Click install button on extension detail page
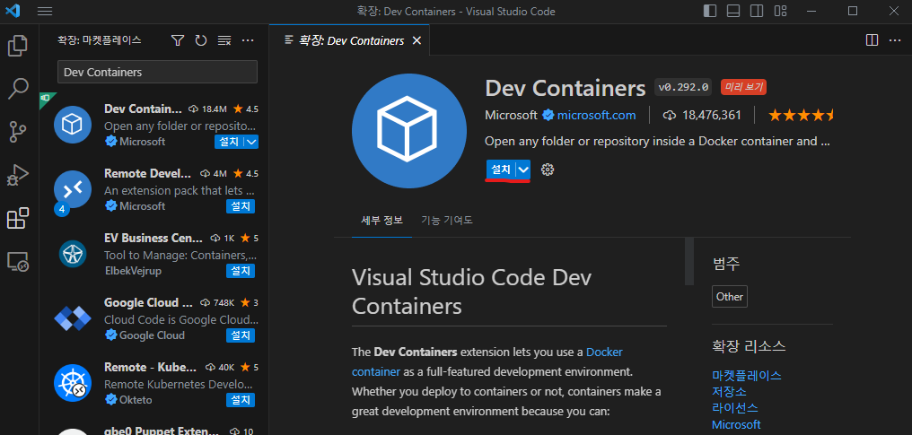912x435 pixels. 501,170
